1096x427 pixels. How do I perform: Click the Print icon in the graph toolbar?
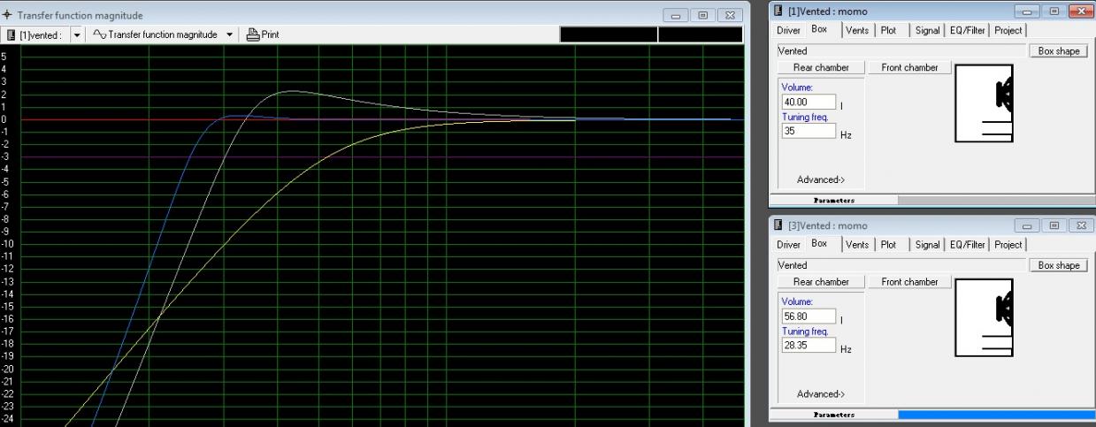point(253,34)
